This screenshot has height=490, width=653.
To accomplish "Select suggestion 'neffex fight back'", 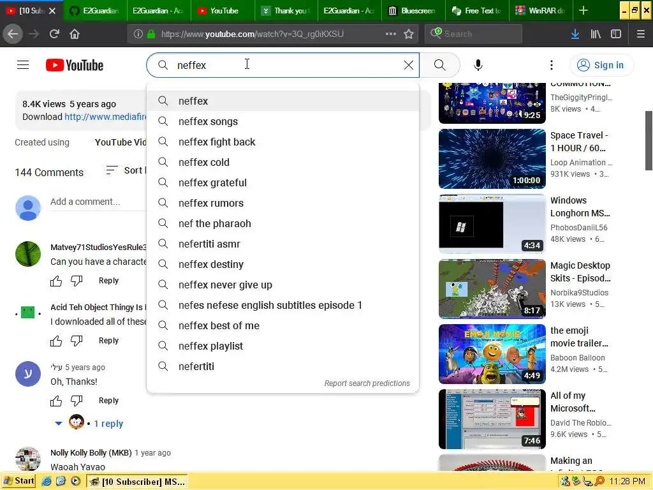I will (x=282, y=142).
